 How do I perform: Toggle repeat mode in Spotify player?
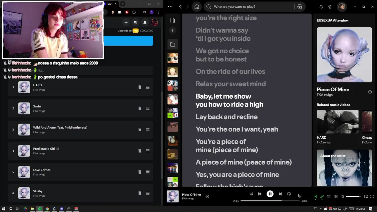[289, 194]
